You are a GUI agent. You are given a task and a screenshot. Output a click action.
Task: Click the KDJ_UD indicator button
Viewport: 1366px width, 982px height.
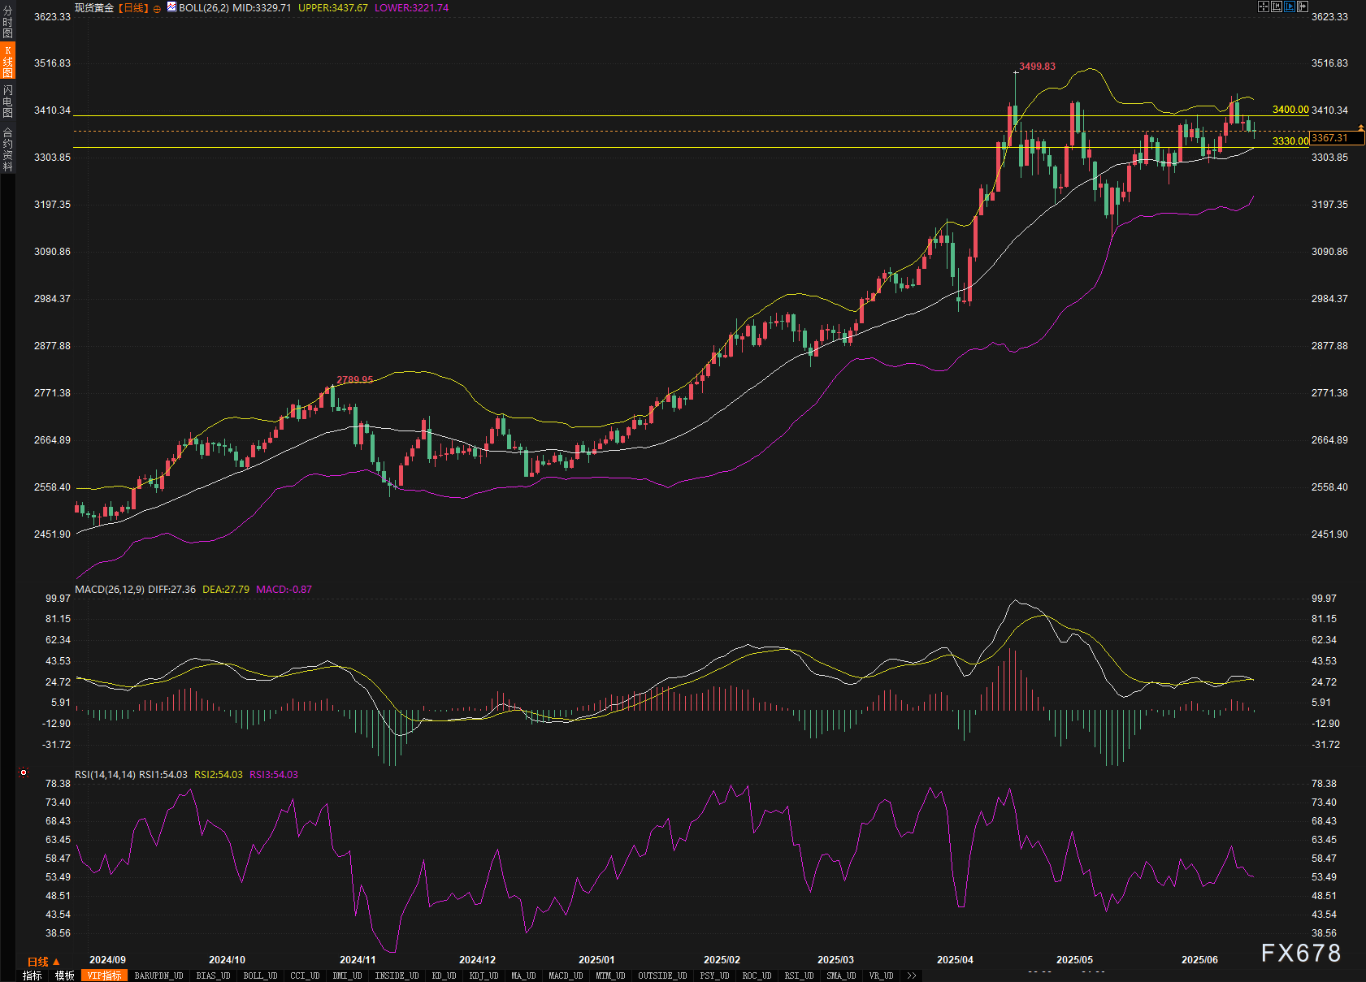484,976
